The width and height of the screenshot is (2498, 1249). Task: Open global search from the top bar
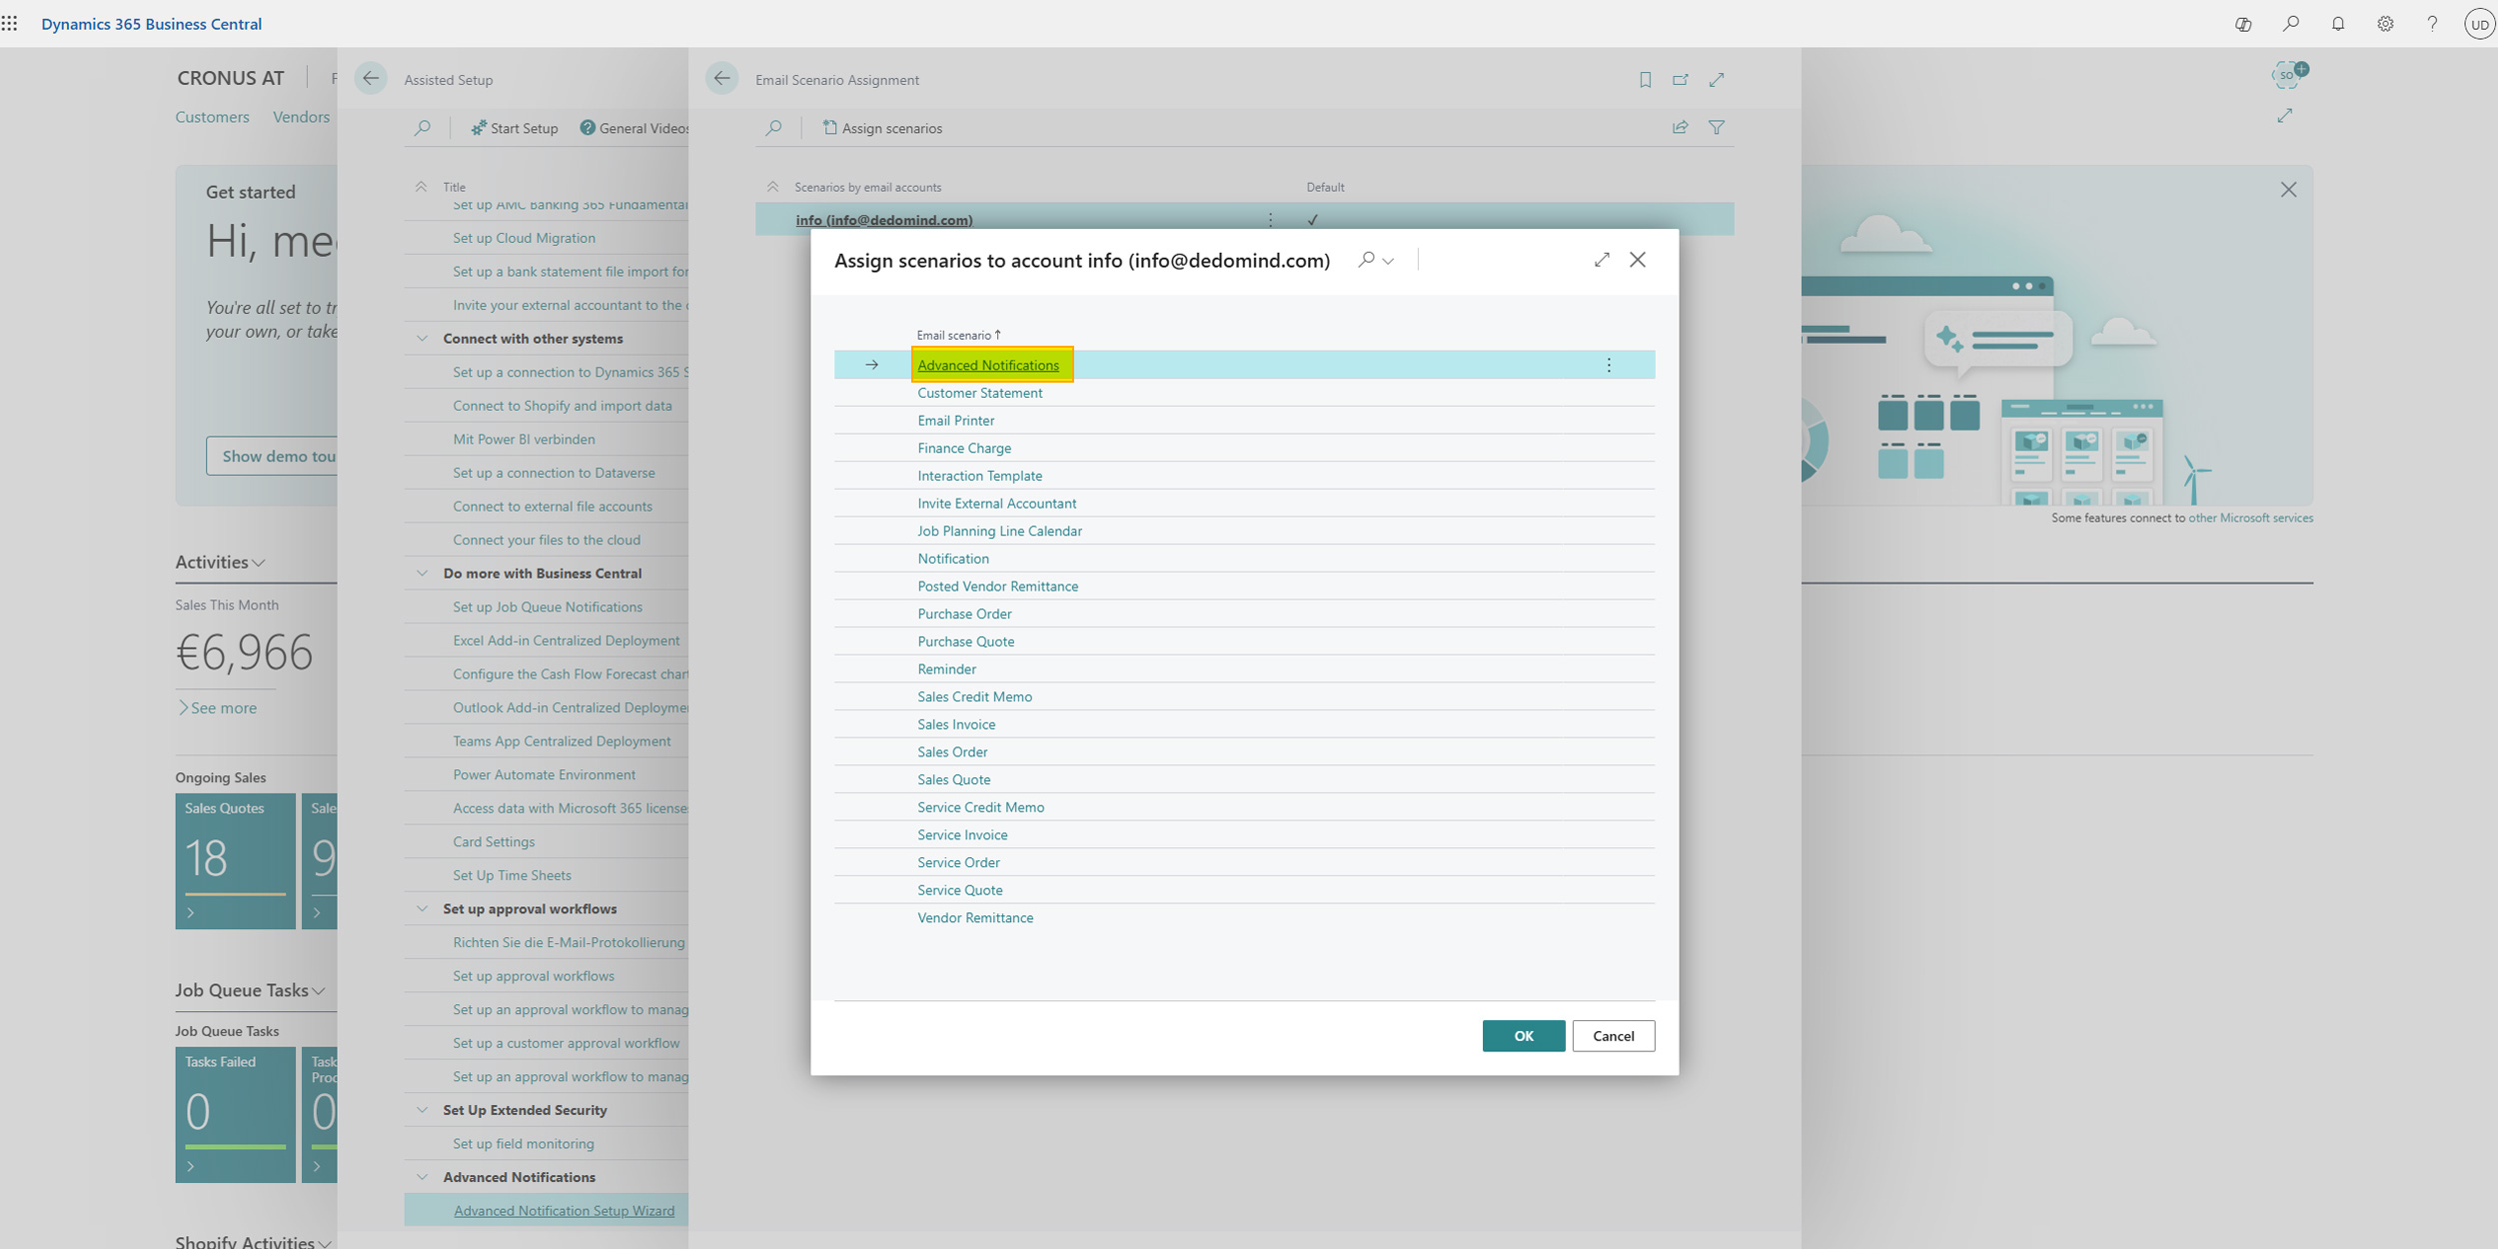[2291, 23]
